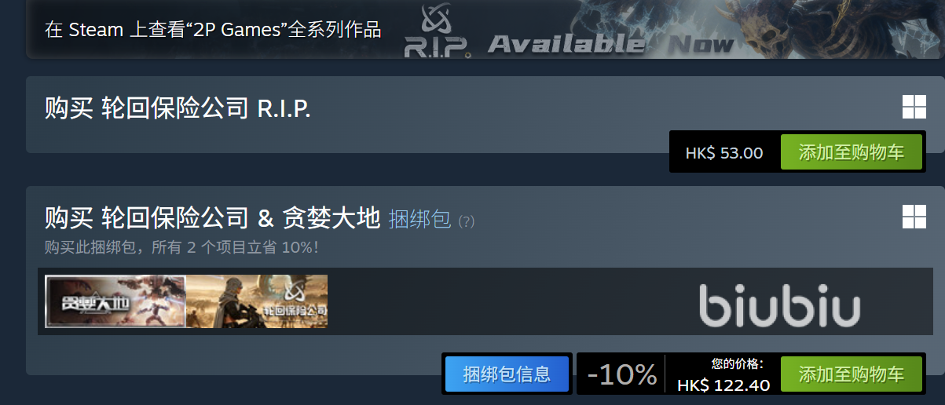Open the 捆绑包信息 bundle info button
The image size is (945, 405).
click(x=507, y=374)
